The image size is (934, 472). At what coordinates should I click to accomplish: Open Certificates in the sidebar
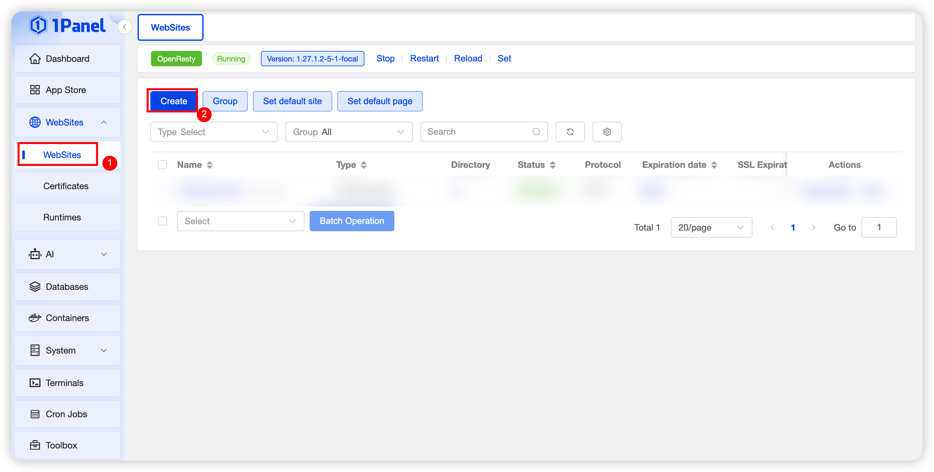[x=66, y=186]
